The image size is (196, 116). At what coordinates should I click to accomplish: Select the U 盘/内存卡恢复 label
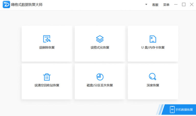click(153, 48)
